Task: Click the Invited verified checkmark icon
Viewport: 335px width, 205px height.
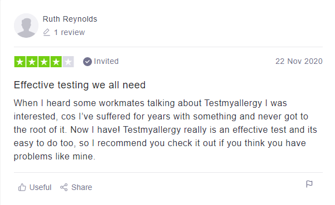Action: click(x=88, y=62)
